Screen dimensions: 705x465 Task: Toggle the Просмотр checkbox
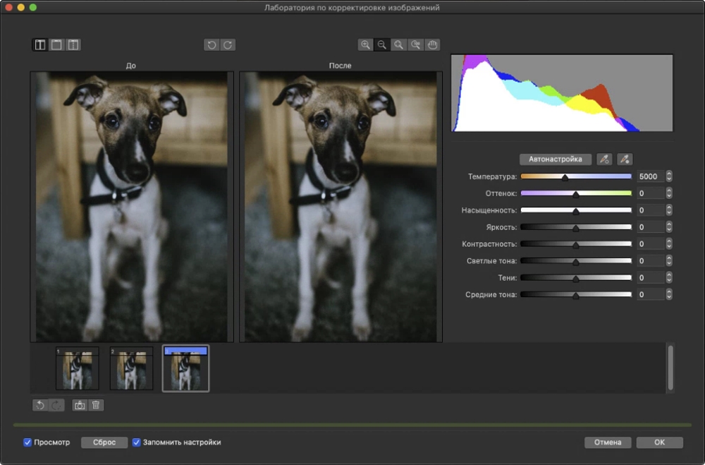click(27, 442)
